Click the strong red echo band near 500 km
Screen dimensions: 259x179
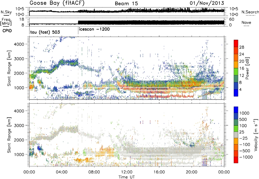tap(165, 96)
